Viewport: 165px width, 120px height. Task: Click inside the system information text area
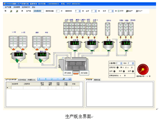[120, 94]
